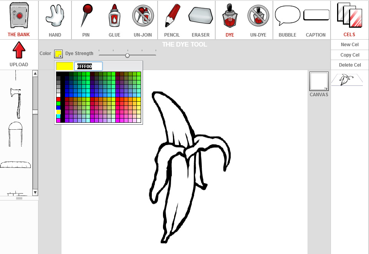Open the Color dropdown swatch
369x254 pixels.
click(x=58, y=54)
